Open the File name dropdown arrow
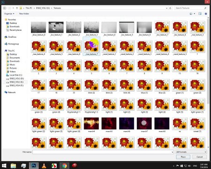 (172, 152)
